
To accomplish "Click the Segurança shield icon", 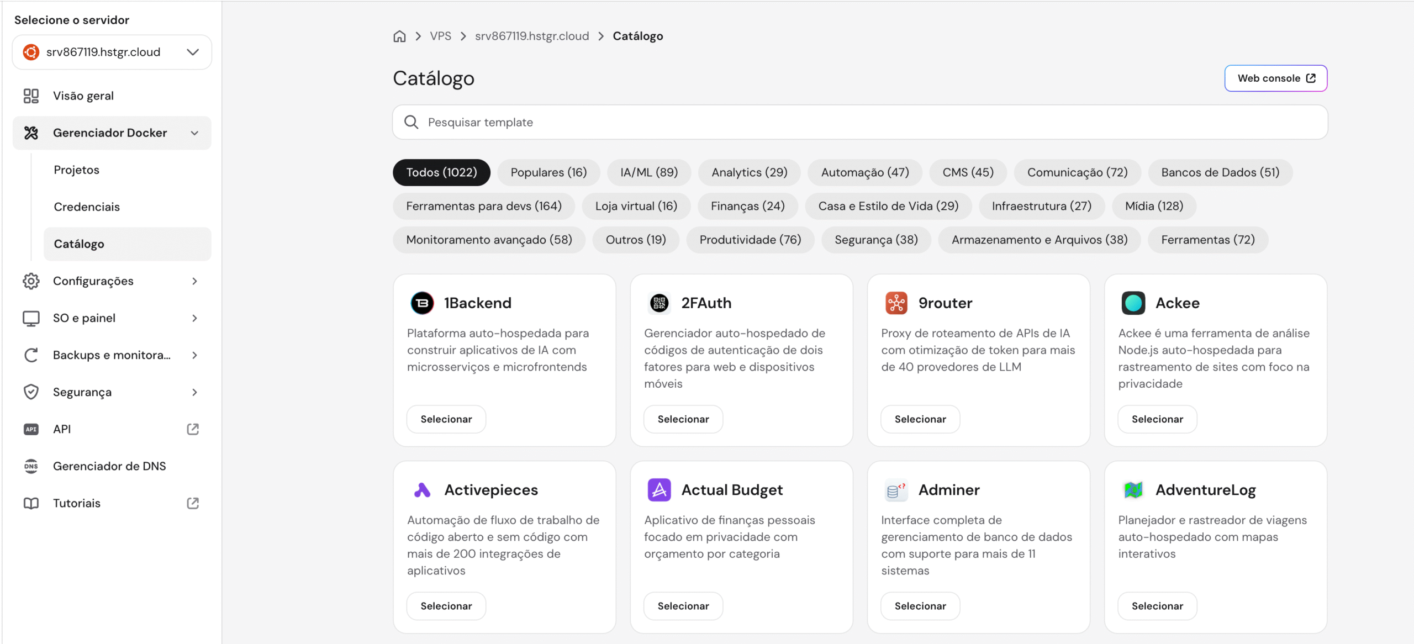I will (31, 392).
